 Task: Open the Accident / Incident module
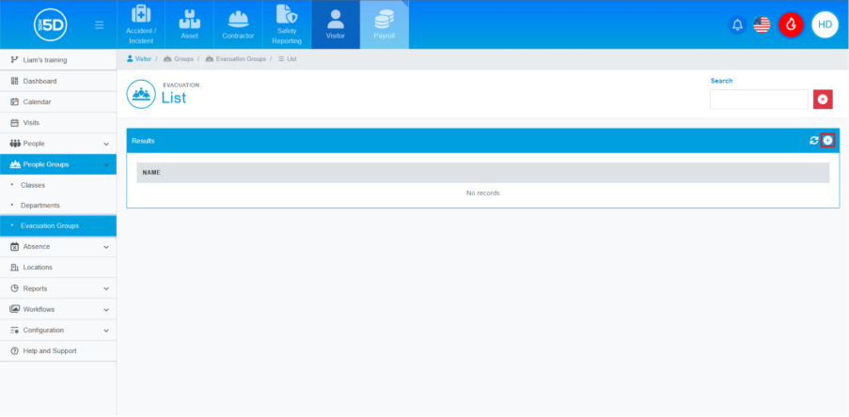pos(141,24)
